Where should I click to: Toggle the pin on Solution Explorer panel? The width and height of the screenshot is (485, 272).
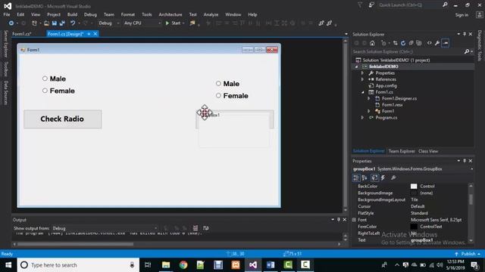pyautogui.click(x=465, y=34)
